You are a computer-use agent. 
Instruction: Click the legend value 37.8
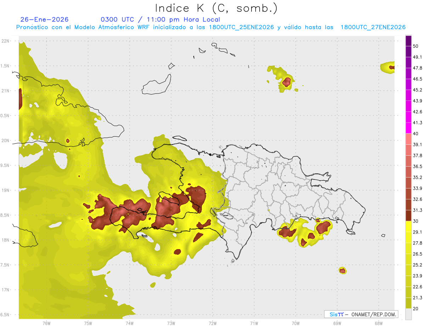click(418, 155)
